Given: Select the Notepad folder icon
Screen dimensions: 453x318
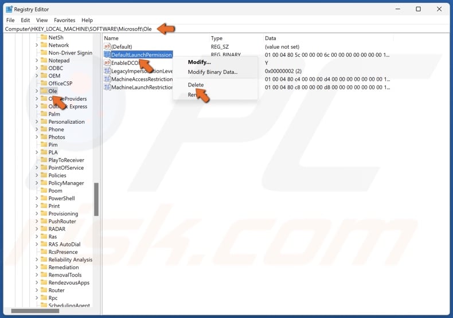Looking at the screenshot, I should (44, 60).
